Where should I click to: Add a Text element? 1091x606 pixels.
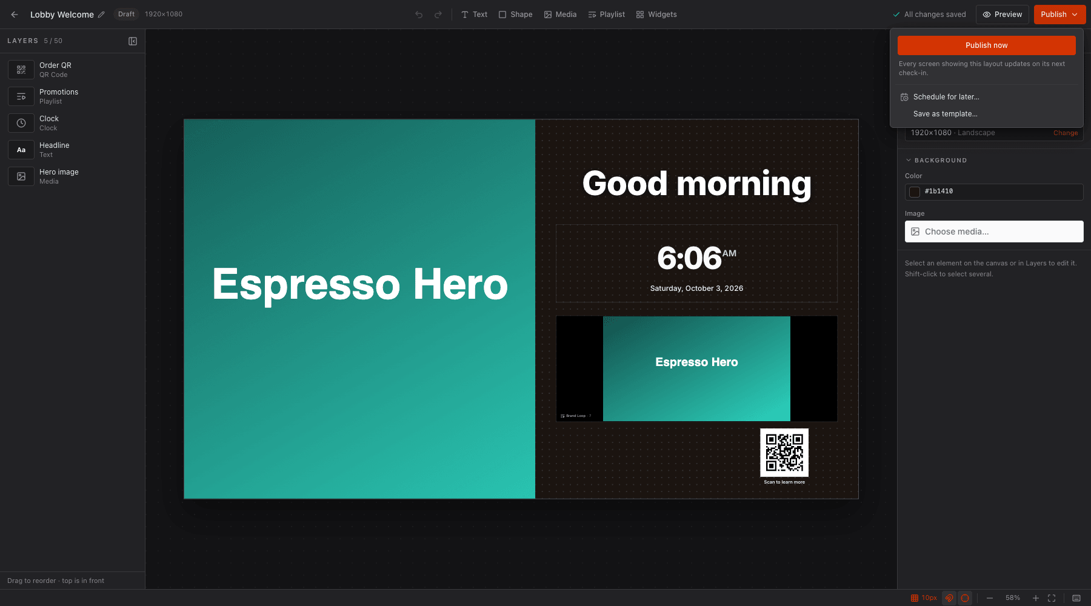click(474, 15)
